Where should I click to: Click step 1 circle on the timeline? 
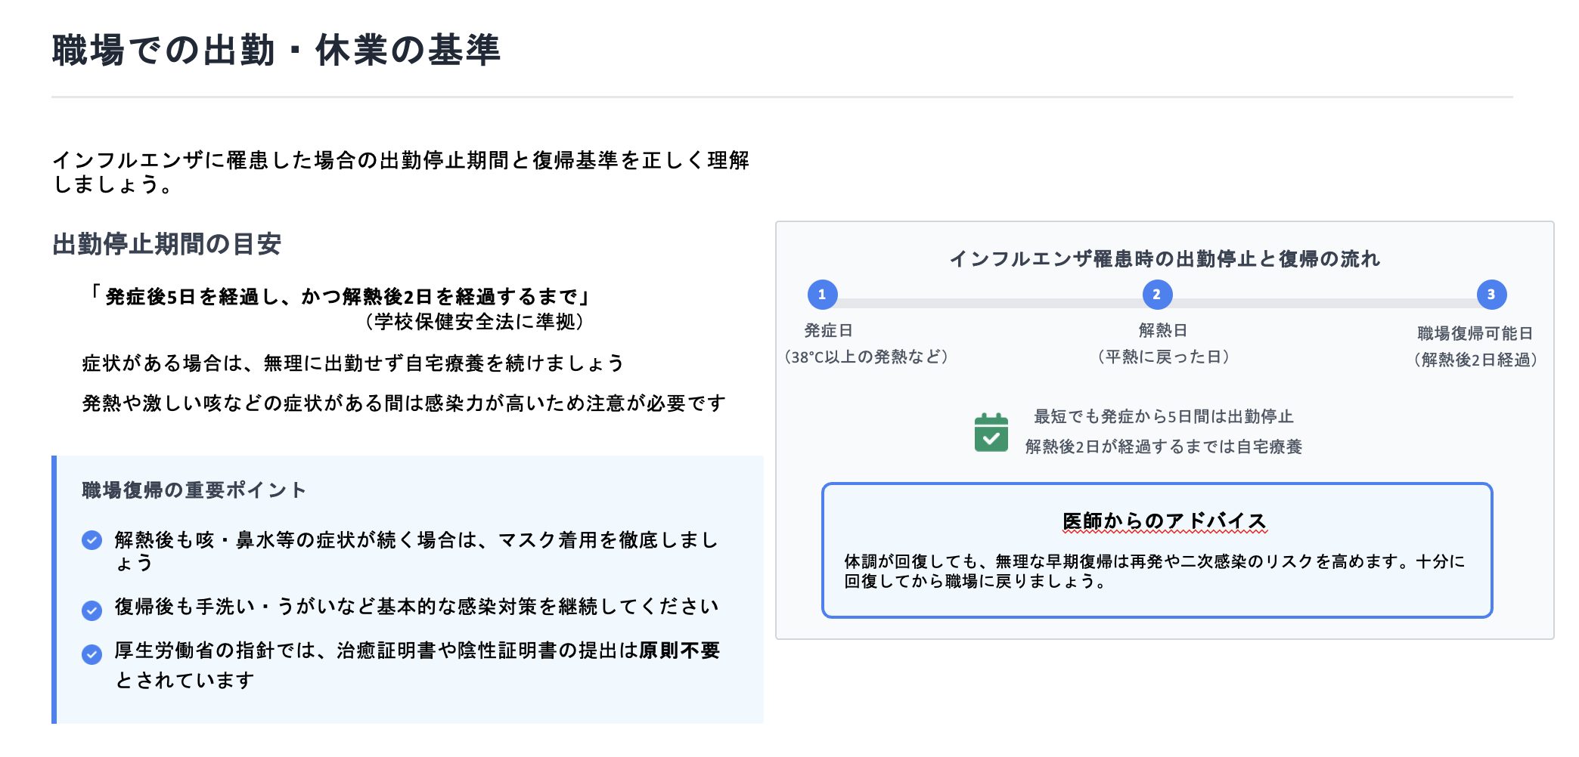click(822, 295)
